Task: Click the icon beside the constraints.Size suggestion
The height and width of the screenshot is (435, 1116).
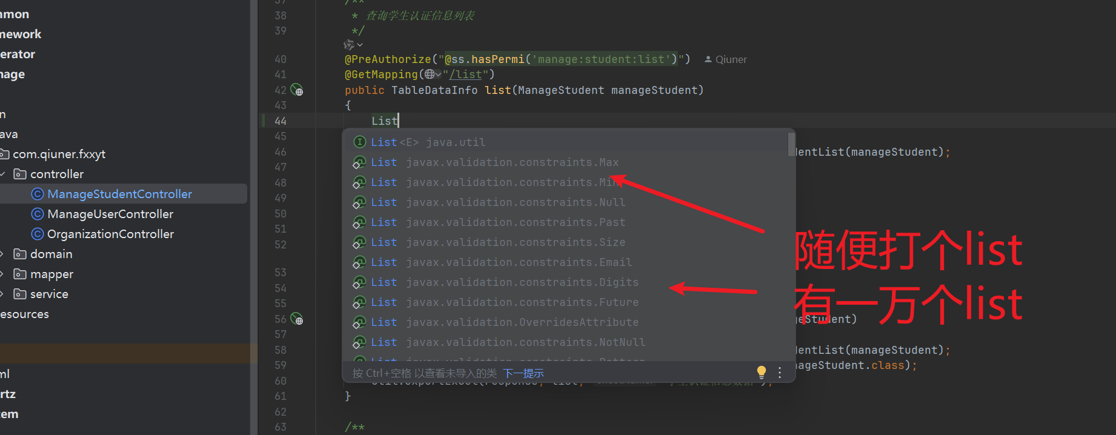Action: [x=359, y=242]
